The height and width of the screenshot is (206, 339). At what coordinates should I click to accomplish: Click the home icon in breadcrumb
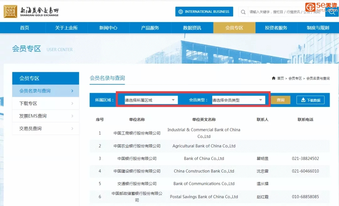point(273,78)
